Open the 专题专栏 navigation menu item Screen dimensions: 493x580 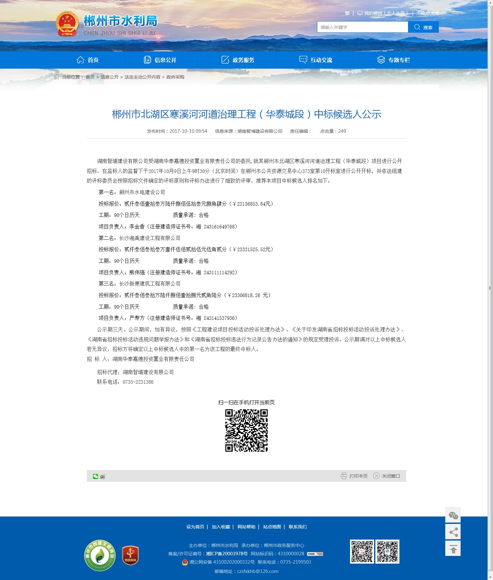coord(393,60)
